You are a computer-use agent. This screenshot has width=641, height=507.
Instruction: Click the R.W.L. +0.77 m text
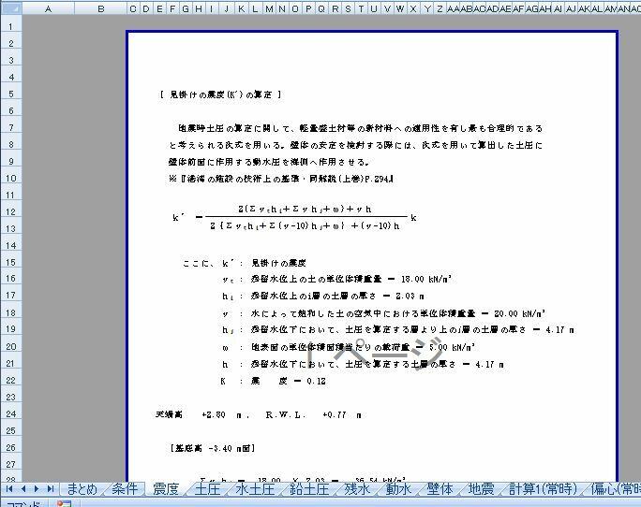point(314,415)
